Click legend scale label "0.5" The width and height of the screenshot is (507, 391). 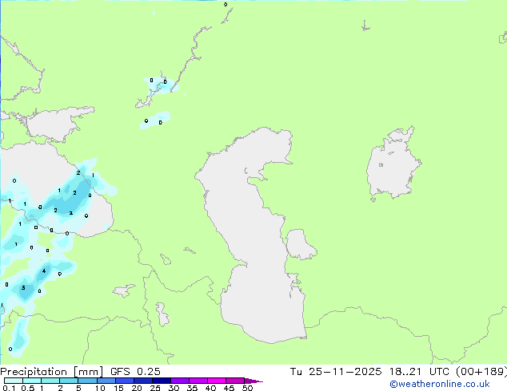[x=28, y=388]
